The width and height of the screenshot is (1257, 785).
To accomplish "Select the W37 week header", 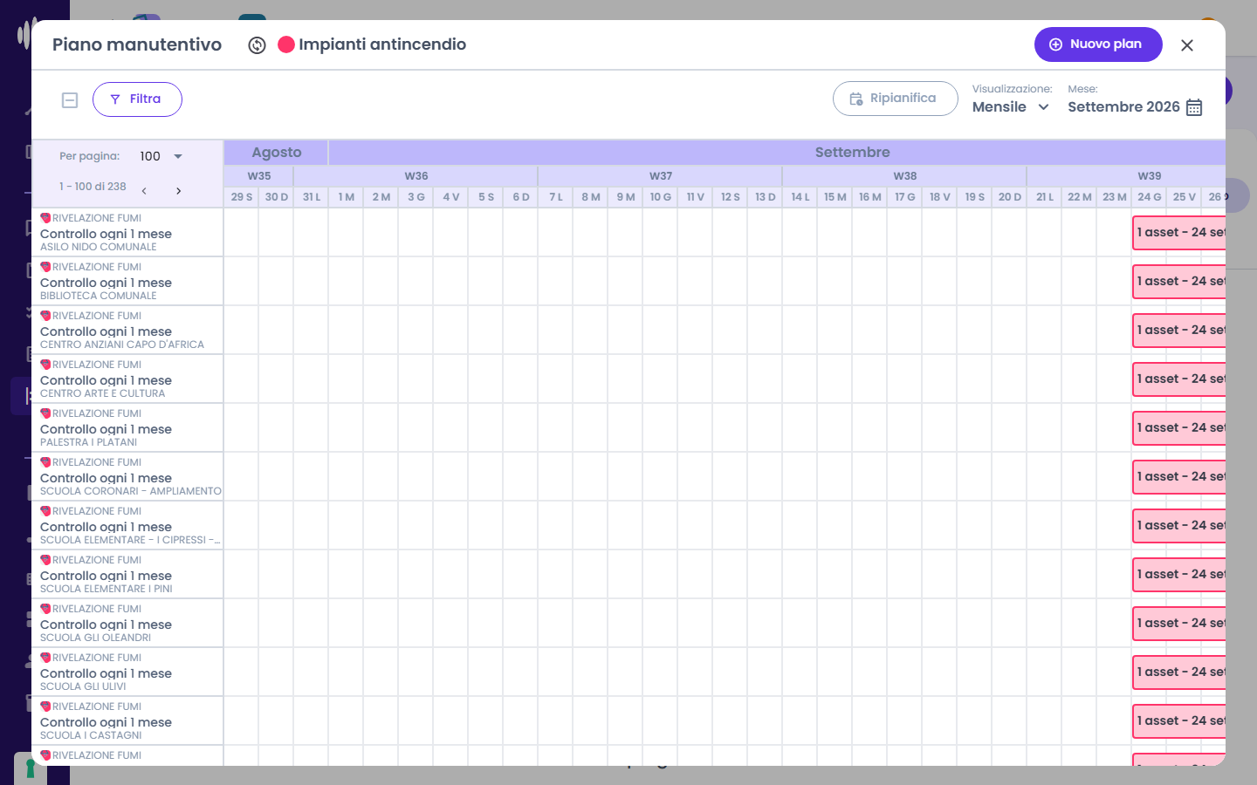I will (x=661, y=176).
